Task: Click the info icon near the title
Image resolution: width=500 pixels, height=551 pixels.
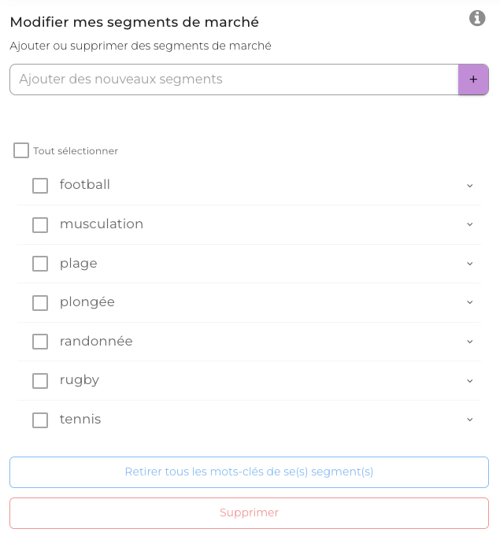Action: coord(477,18)
